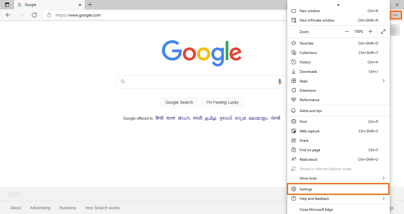Click the History clock icon
The height and width of the screenshot is (214, 404).
pos(294,62)
